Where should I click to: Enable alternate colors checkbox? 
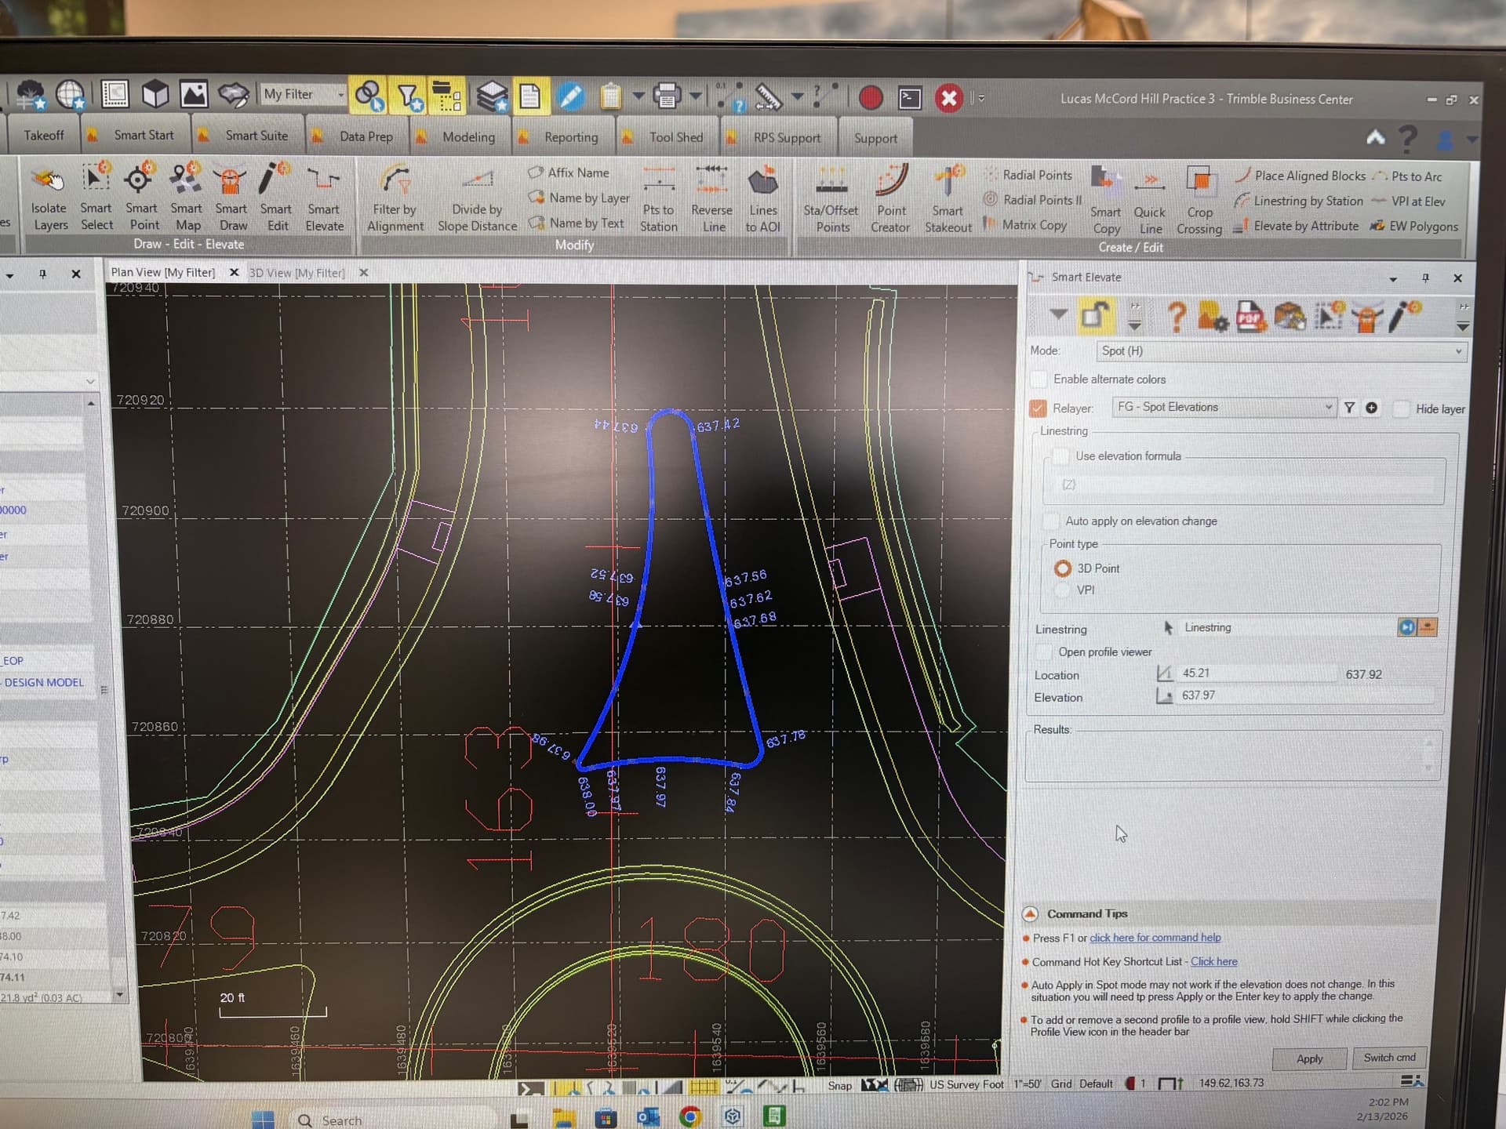[1039, 379]
